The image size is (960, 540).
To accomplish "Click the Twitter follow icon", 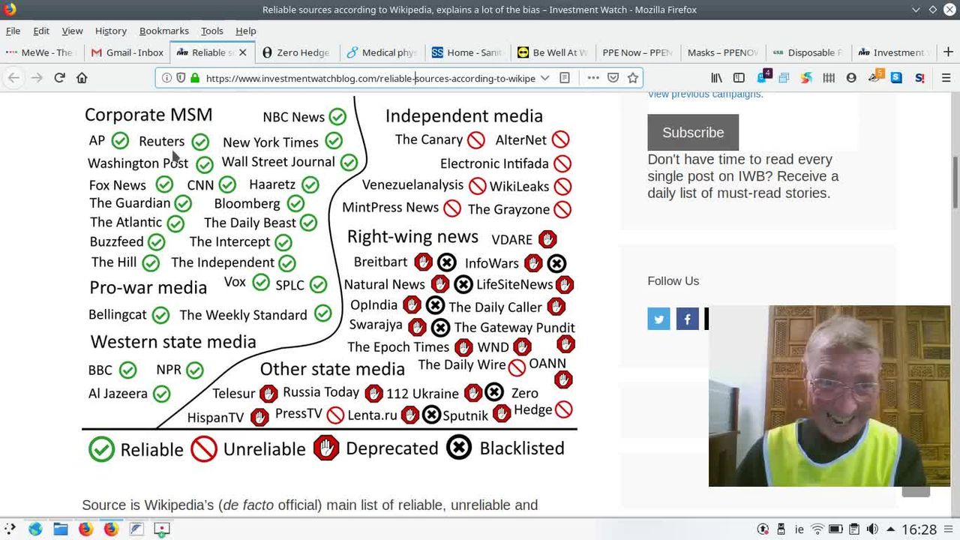I will [x=658, y=319].
